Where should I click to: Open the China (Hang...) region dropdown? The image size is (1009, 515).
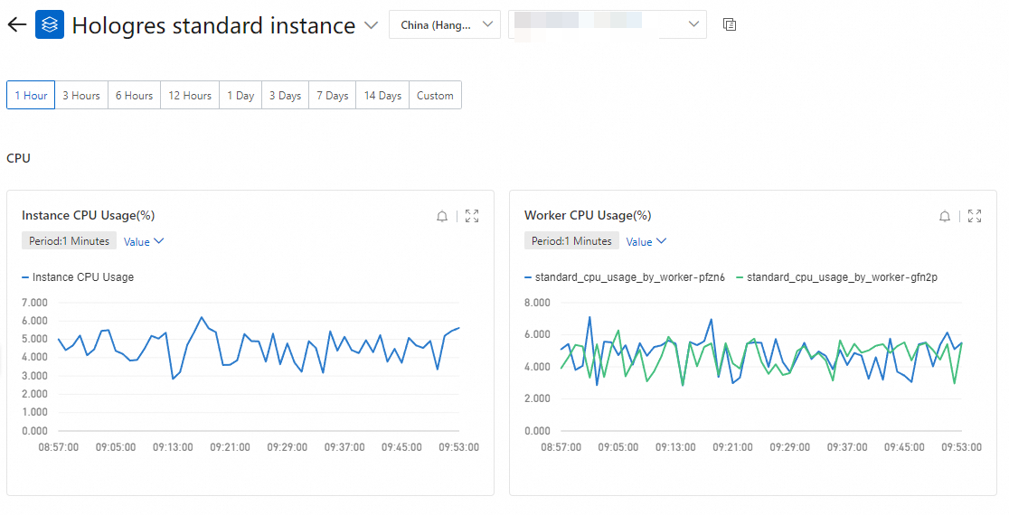pyautogui.click(x=445, y=24)
